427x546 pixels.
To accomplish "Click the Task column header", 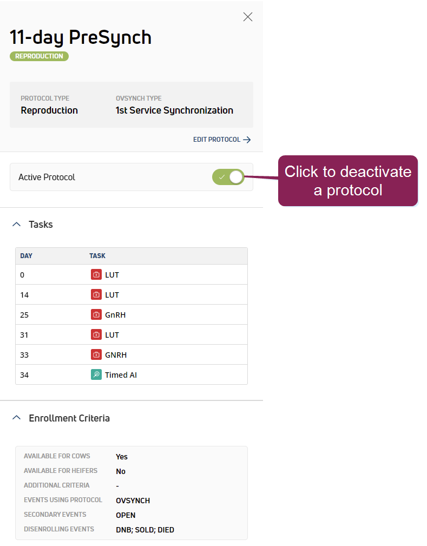I will [x=97, y=256].
